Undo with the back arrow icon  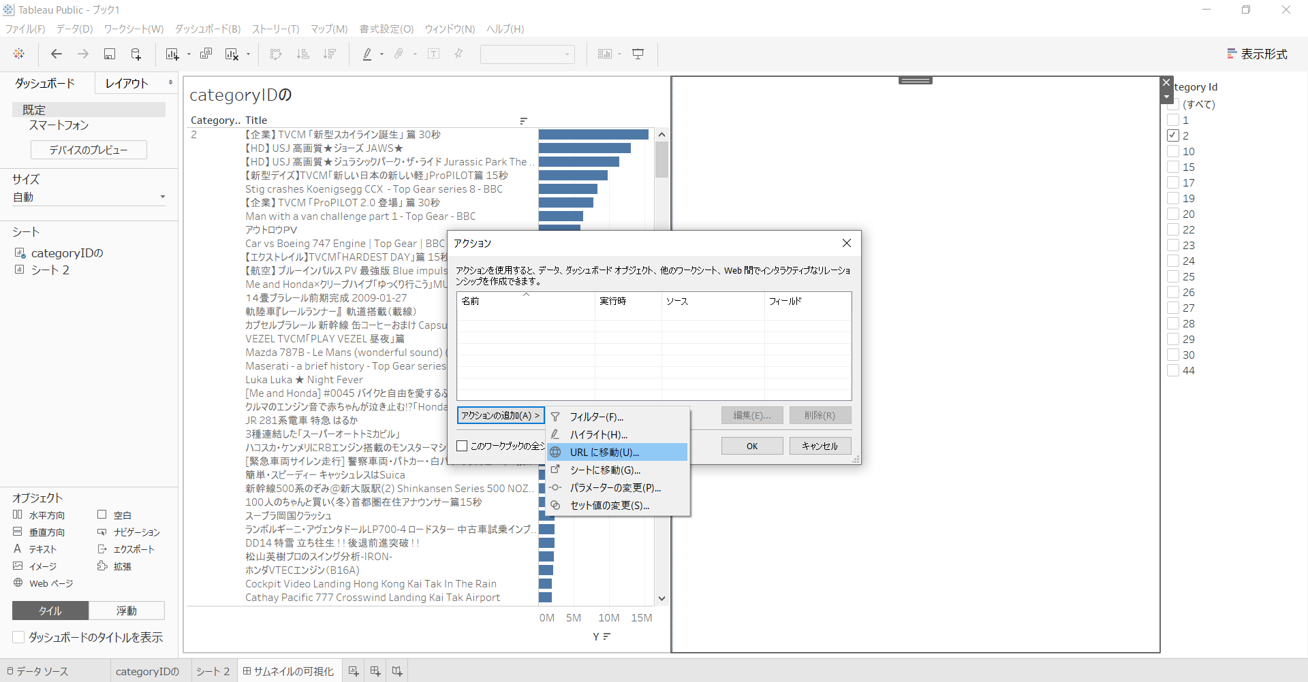(57, 54)
